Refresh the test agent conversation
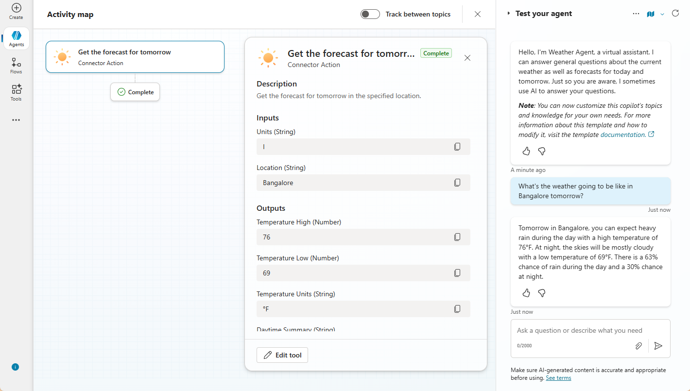This screenshot has width=690, height=391. click(675, 14)
